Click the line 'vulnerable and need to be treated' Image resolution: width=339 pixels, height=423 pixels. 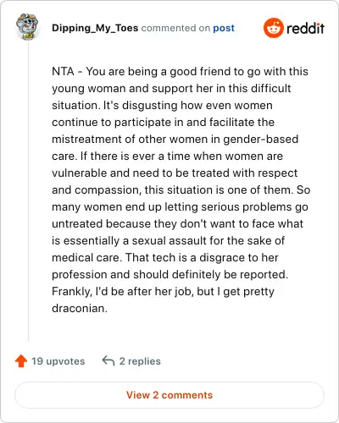pos(141,173)
